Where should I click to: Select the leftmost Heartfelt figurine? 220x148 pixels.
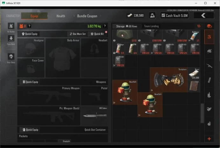[x=125, y=92]
